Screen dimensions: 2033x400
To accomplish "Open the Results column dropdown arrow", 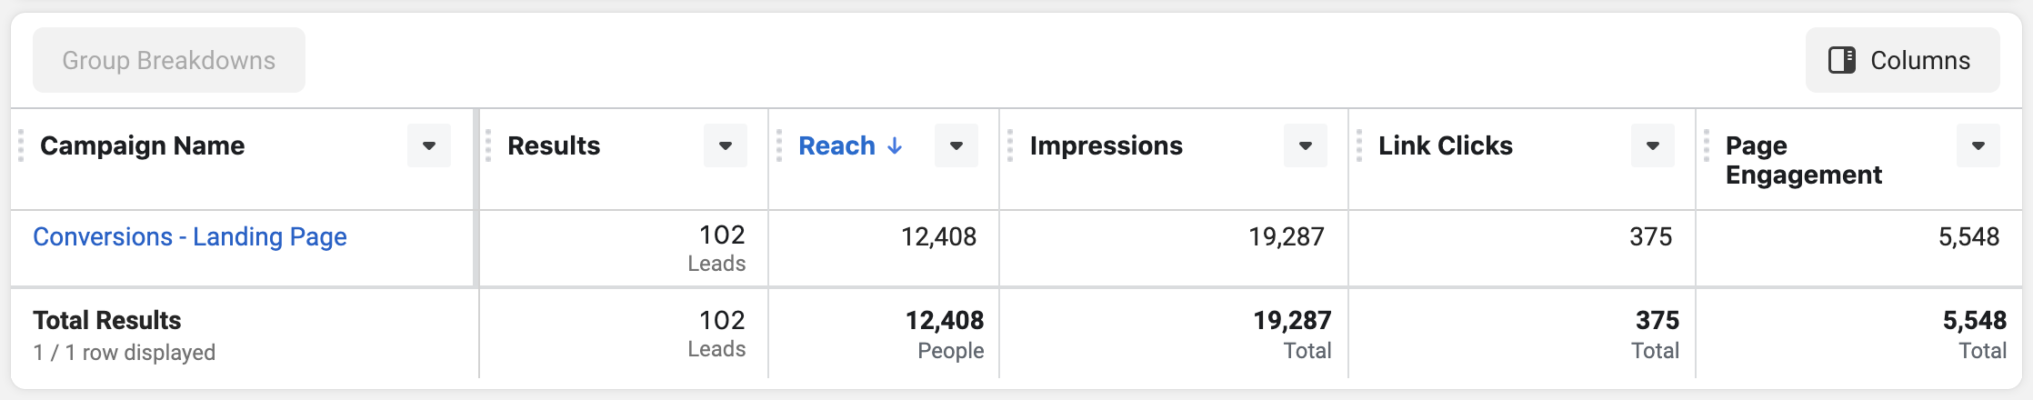I will click(x=726, y=145).
